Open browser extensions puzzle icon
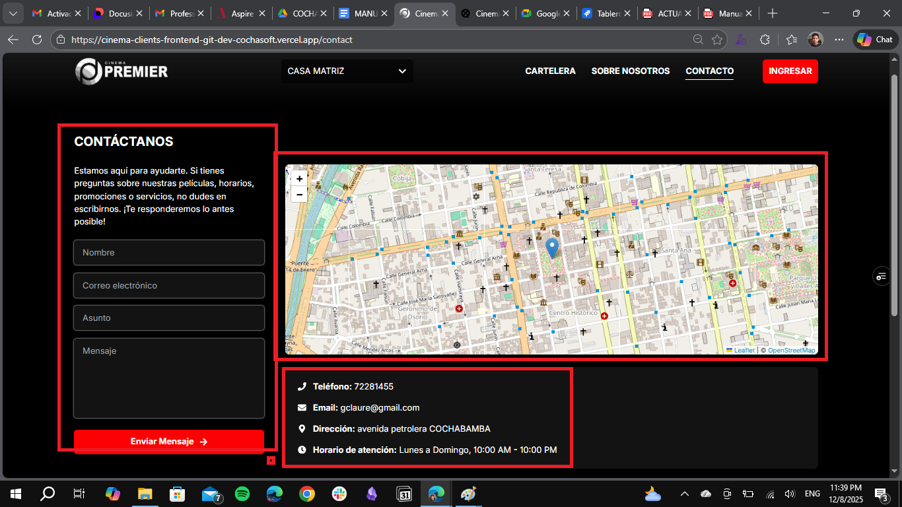 click(765, 40)
